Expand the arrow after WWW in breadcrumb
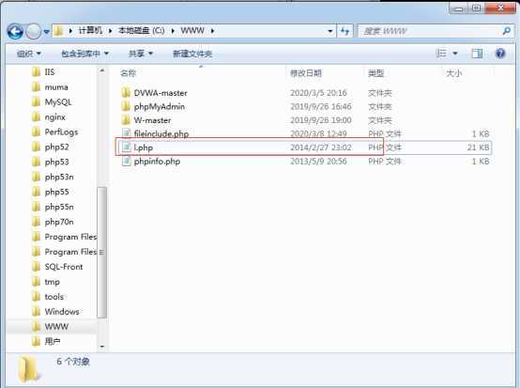Screen dimensions: 520x388 pyautogui.click(x=212, y=31)
